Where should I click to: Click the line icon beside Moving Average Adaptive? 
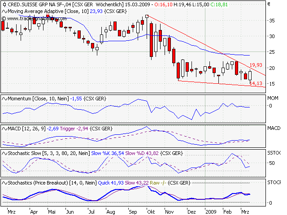(x=4, y=10)
